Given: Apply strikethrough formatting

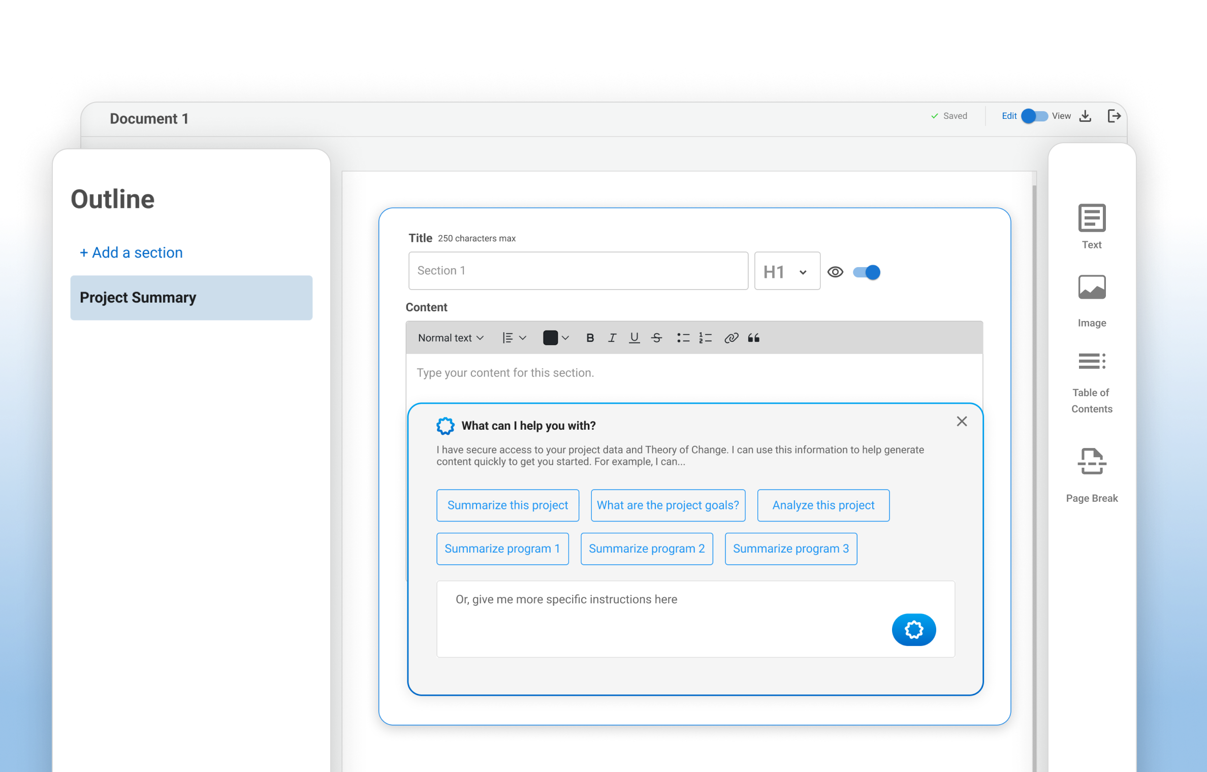Looking at the screenshot, I should point(656,338).
